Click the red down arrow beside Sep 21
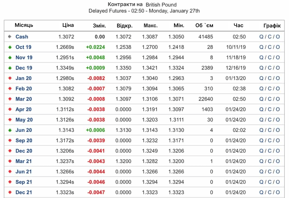 [x=10, y=182]
